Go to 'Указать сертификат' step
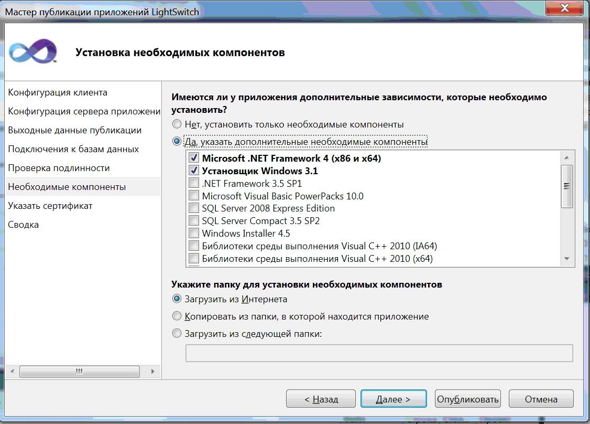The height and width of the screenshot is (424, 590). click(x=50, y=205)
